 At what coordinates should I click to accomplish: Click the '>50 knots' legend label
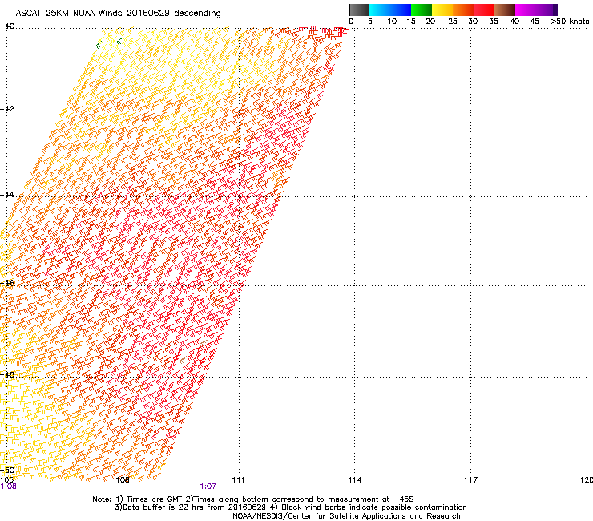click(570, 22)
